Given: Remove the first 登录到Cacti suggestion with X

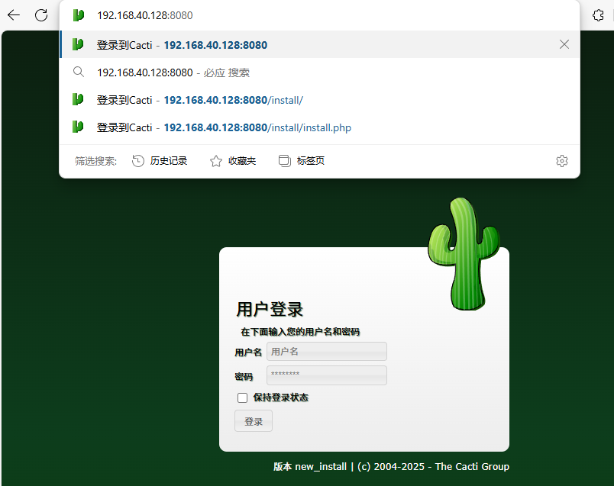Looking at the screenshot, I should point(564,44).
